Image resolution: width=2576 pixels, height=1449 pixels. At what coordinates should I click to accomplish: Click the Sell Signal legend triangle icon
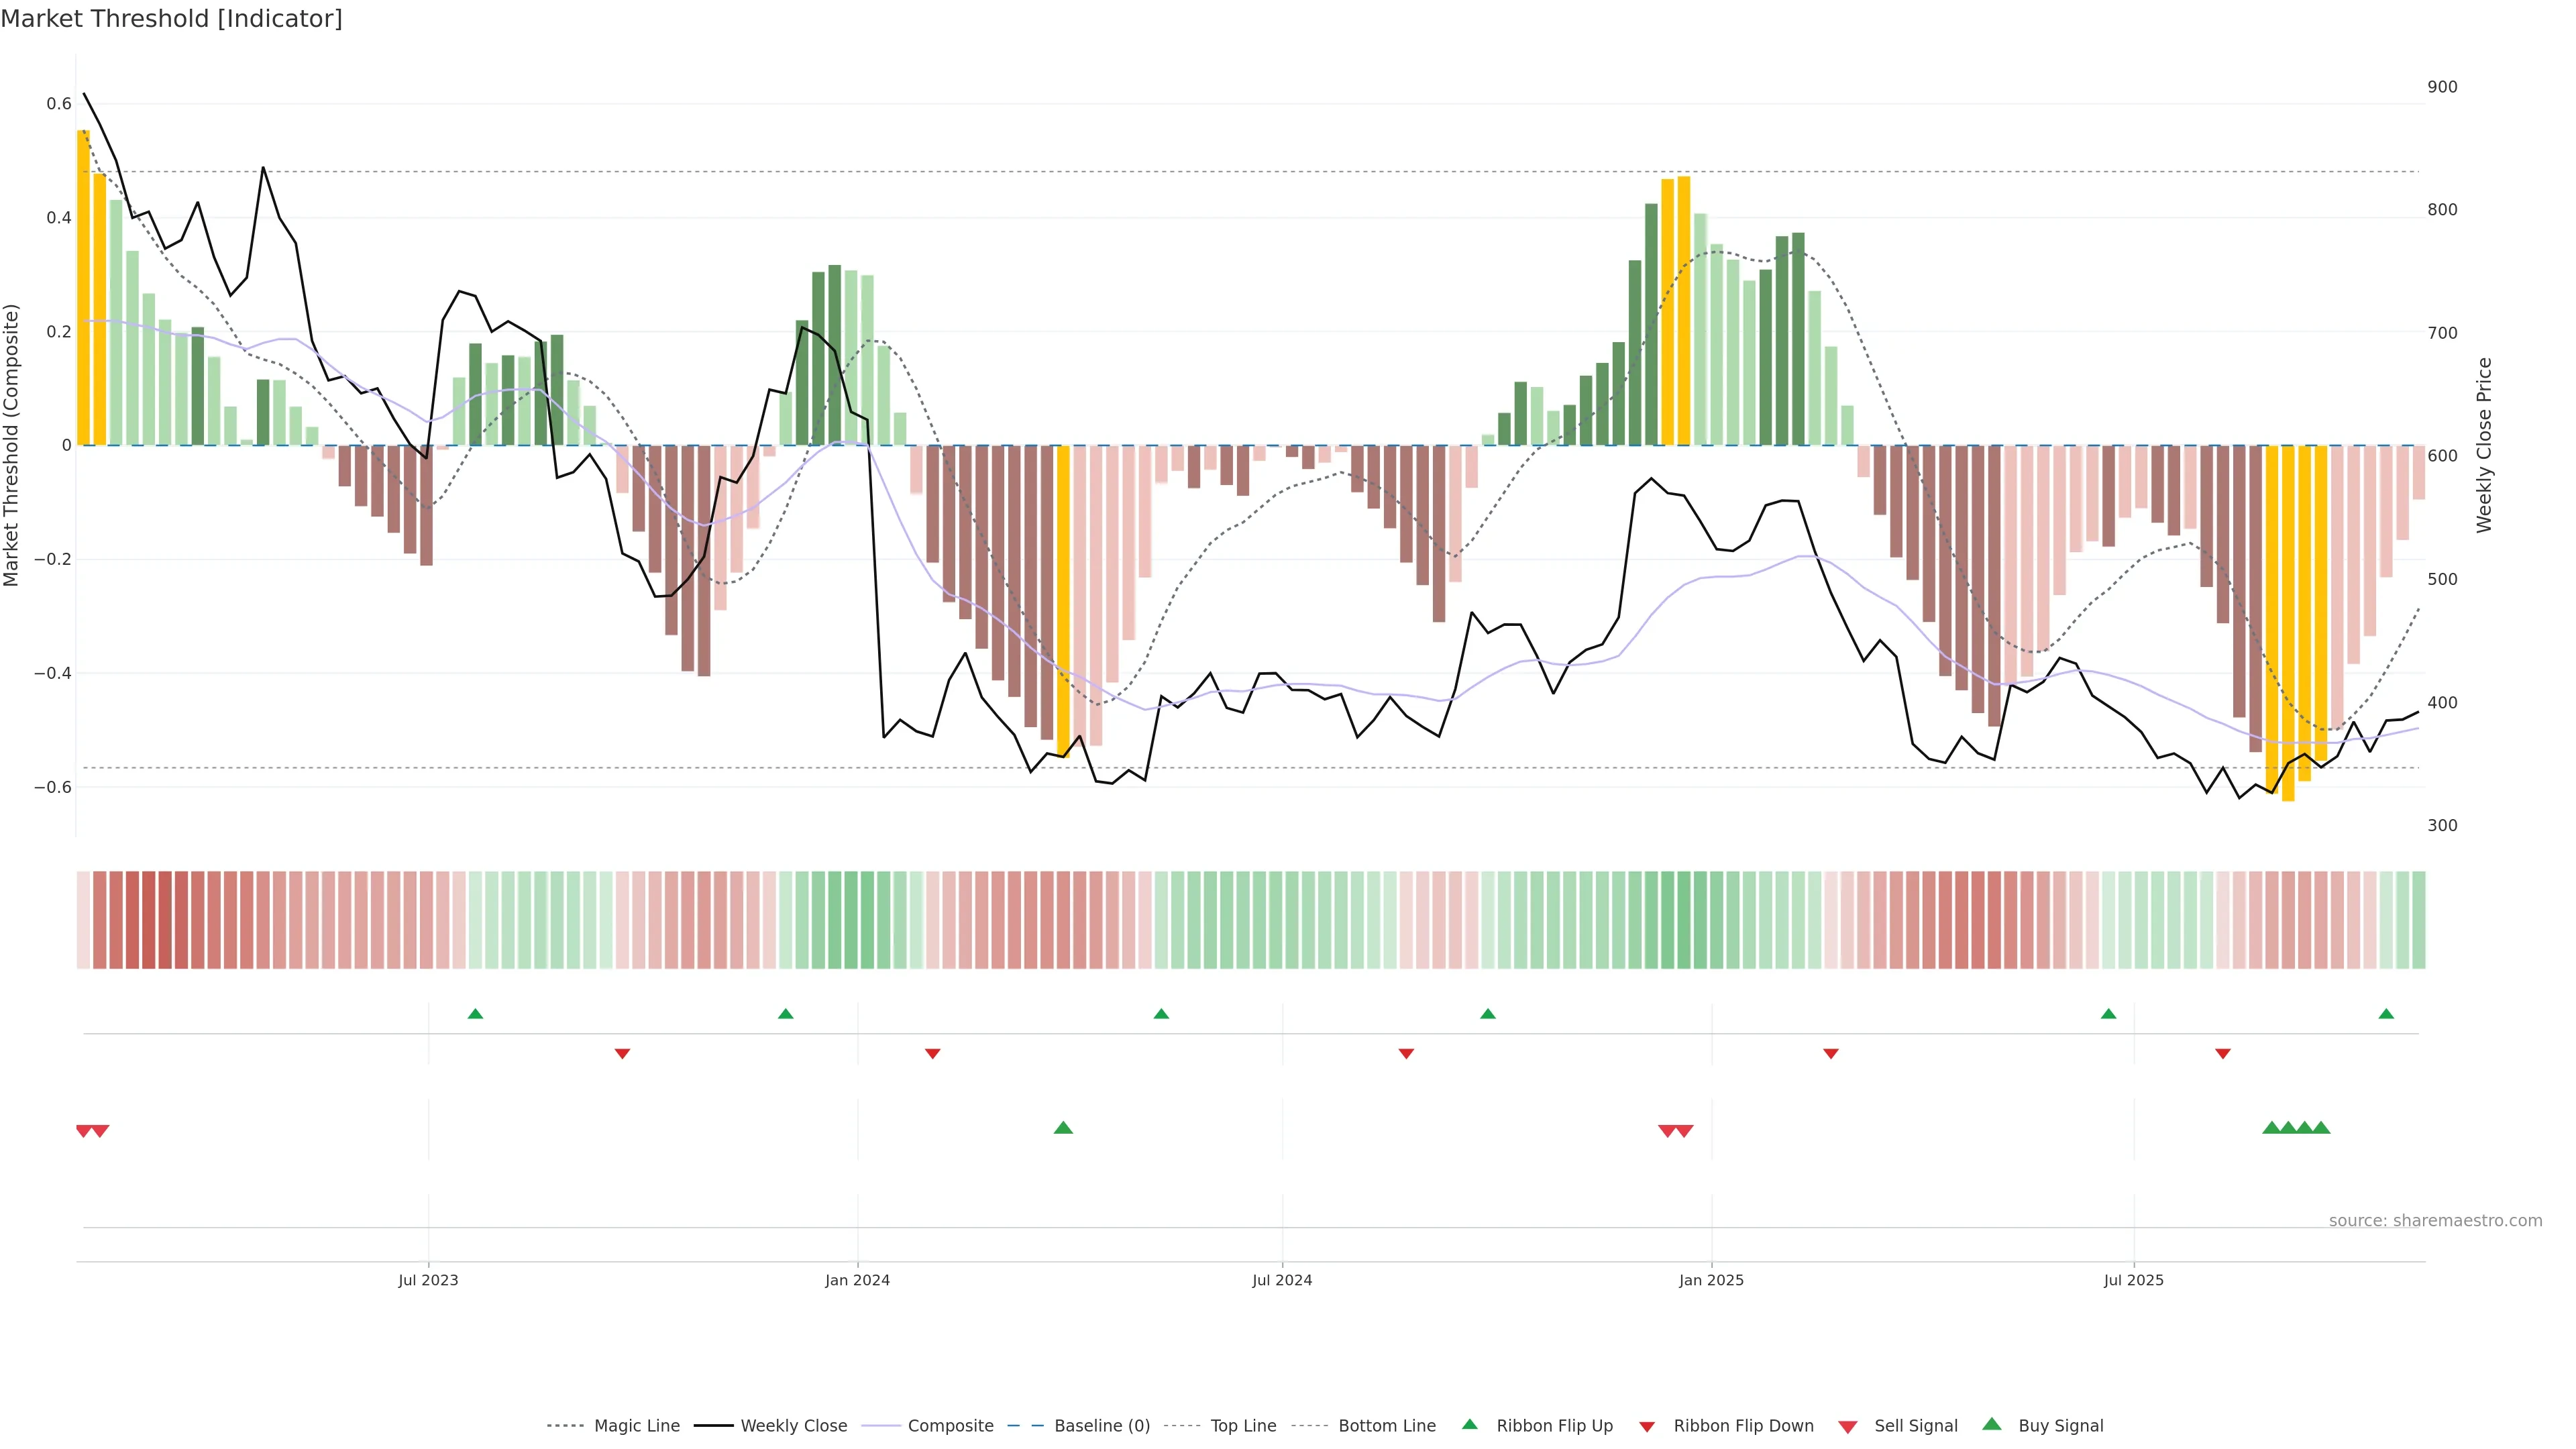[1847, 1426]
